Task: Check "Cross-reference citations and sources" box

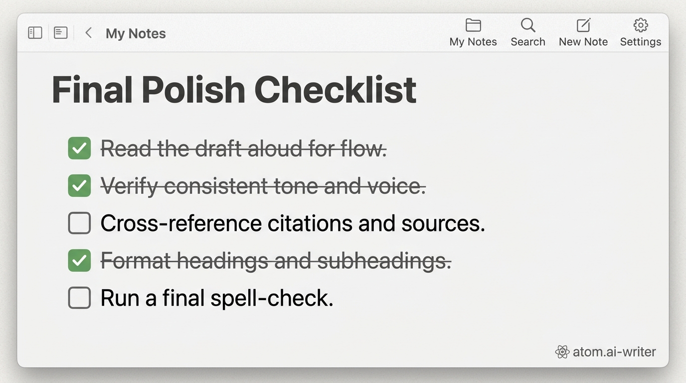Action: click(79, 223)
